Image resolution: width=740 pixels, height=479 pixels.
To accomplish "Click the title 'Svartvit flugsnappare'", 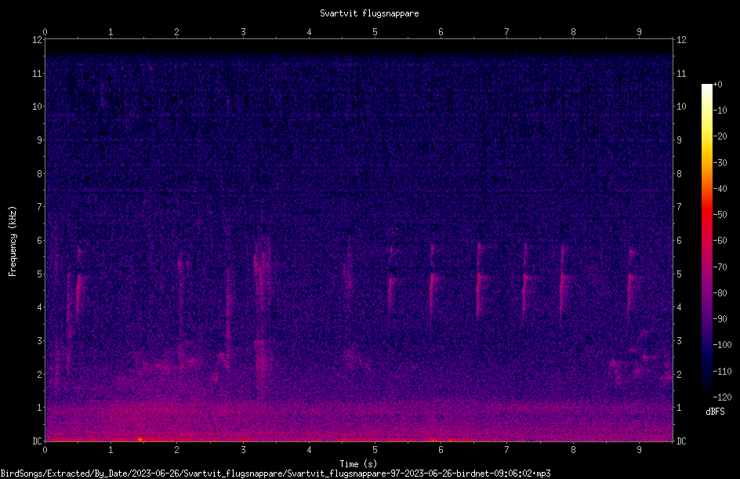I will click(369, 13).
